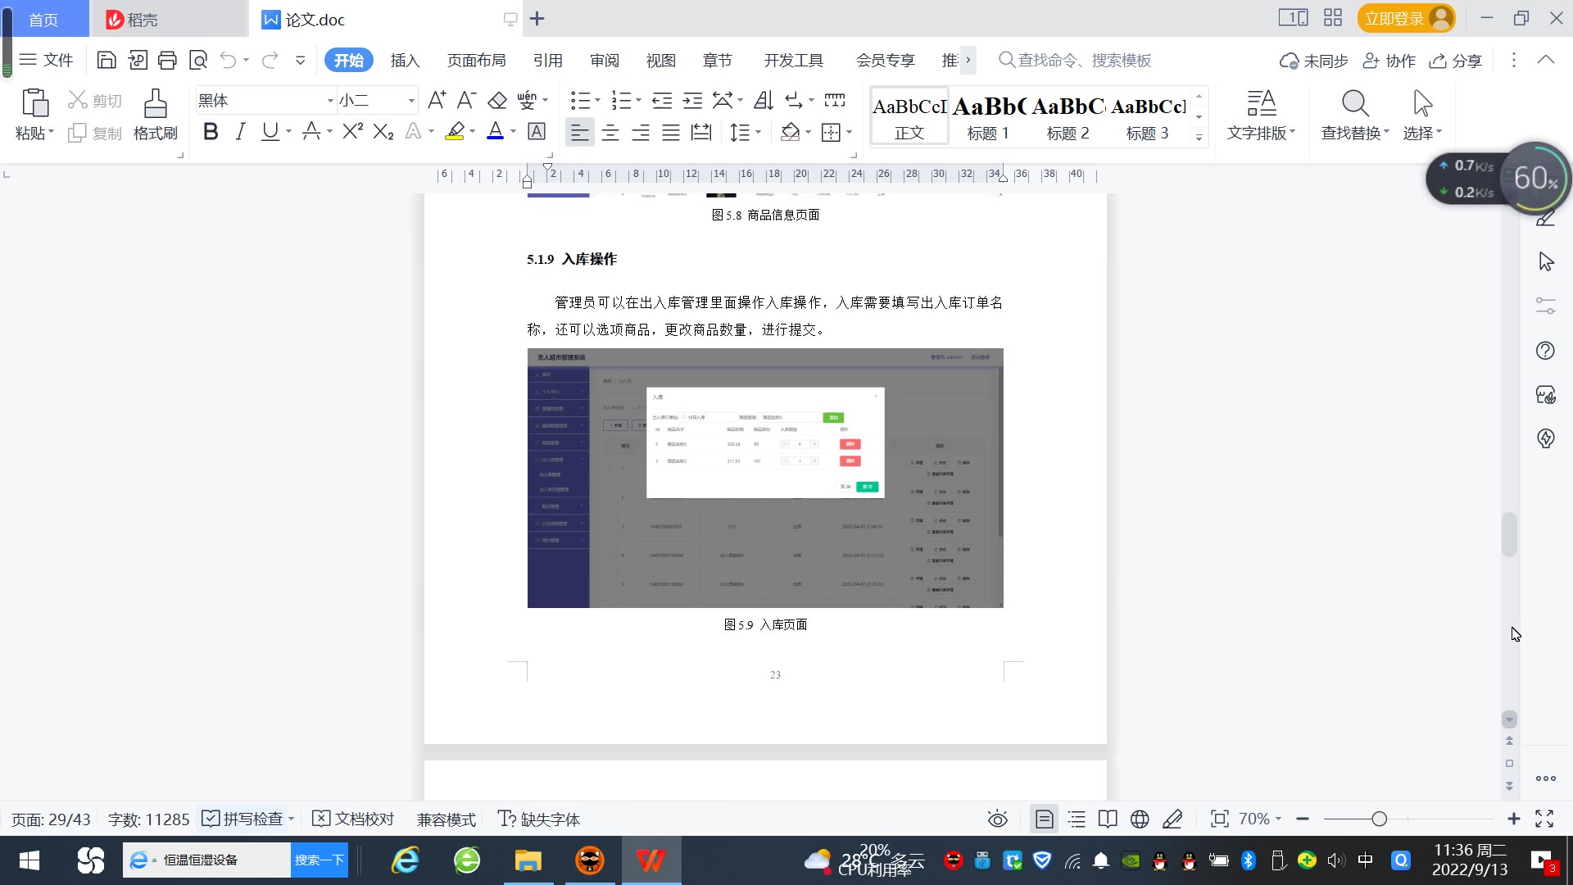Screen dimensions: 1573x885
Task: Click the 查找命令 search field
Action: point(1083,60)
